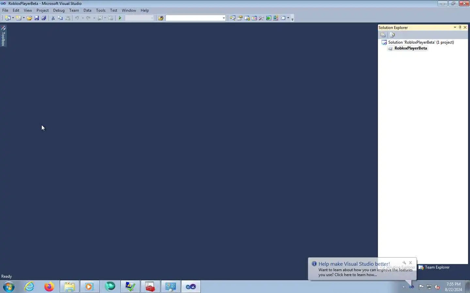Open the Toolbox via crossed-tools icon

coord(261,18)
